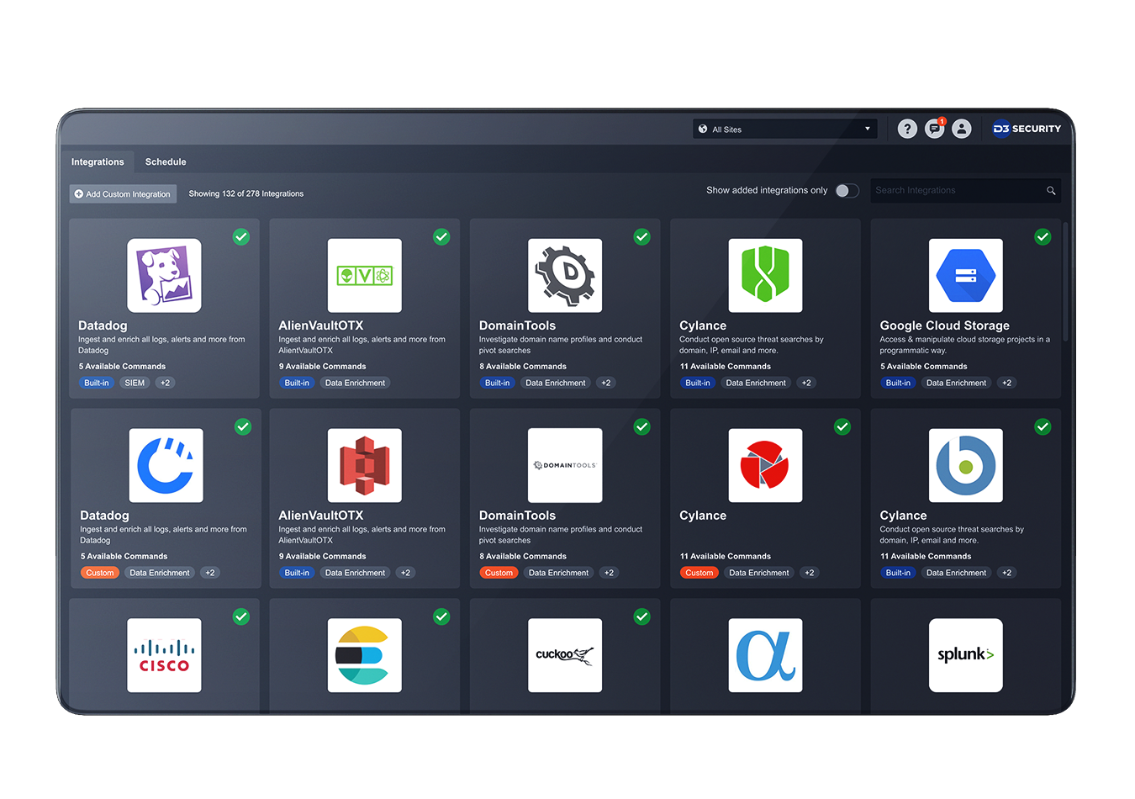Click green checkmark on Elastic logo card
Image resolution: width=1135 pixels, height=799 pixels.
pos(441,617)
